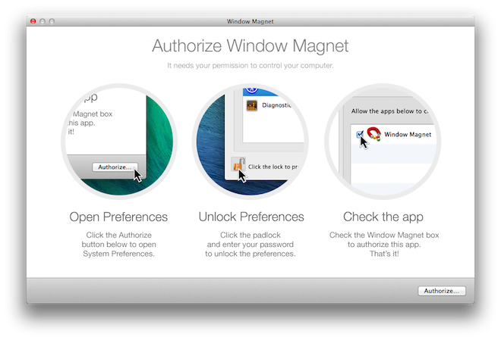Image resolution: width=501 pixels, height=340 pixels.
Task: Close the Window Magnet window with the red button
Action: (33, 21)
